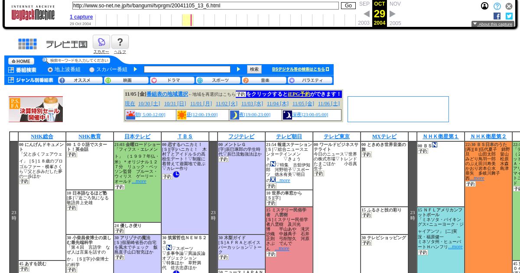Image resolution: width=520 pixels, height=273 pixels.
Task: Open the user account icon
Action: [484, 6]
